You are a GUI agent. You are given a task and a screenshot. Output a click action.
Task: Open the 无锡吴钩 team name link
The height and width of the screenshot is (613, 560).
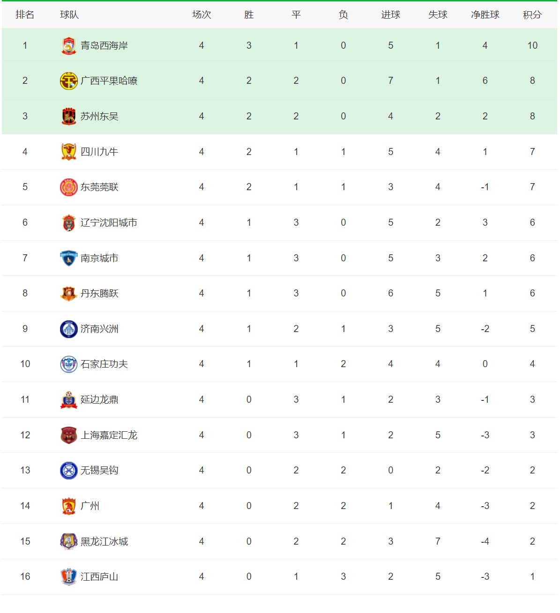click(x=99, y=470)
